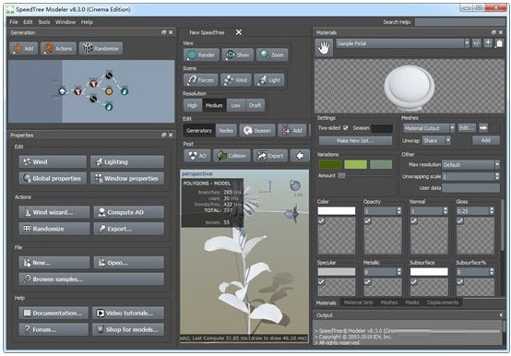This screenshot has width=511, height=356.
Task: Open the Show view options button
Action: pyautogui.click(x=238, y=54)
